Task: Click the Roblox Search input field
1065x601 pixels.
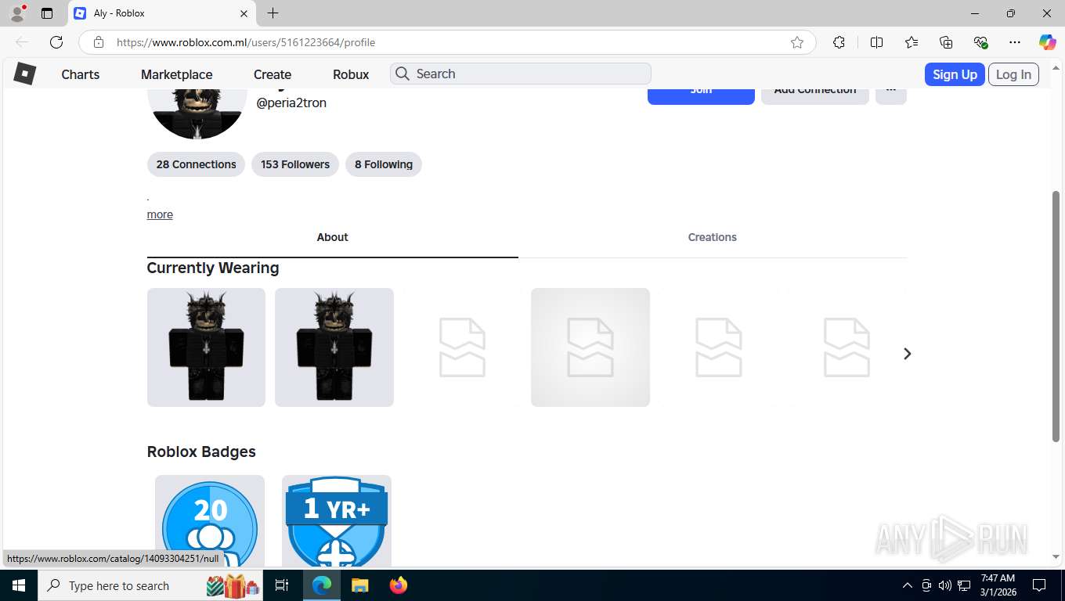Action: pos(521,74)
